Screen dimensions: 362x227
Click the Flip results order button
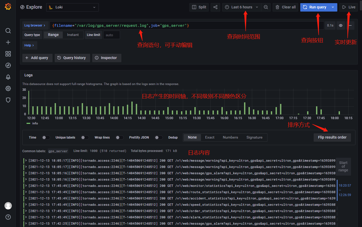point(332,137)
